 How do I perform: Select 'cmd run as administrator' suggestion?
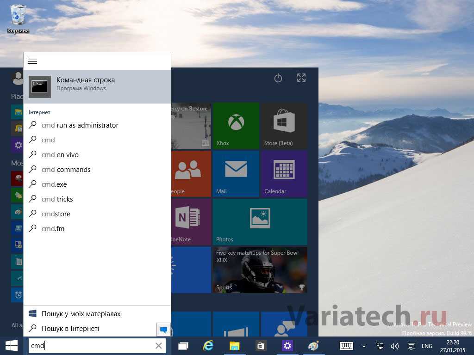click(x=80, y=125)
